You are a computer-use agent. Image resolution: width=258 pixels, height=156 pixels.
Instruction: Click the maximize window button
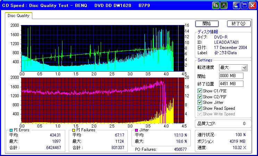(244, 6)
